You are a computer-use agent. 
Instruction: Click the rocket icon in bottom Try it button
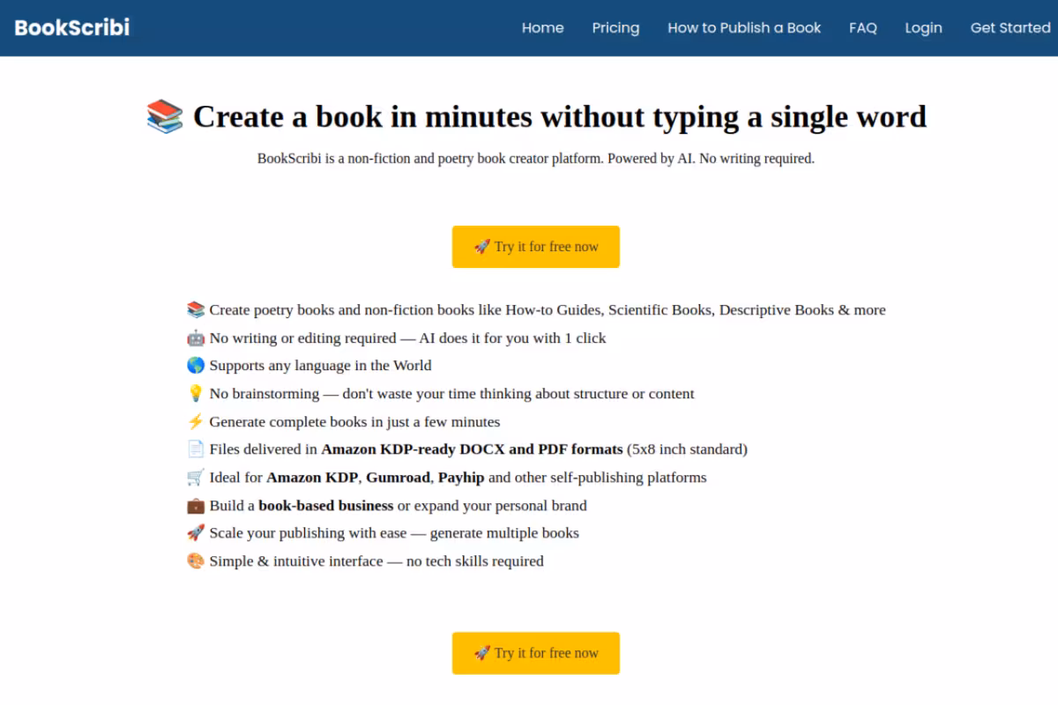coord(482,653)
